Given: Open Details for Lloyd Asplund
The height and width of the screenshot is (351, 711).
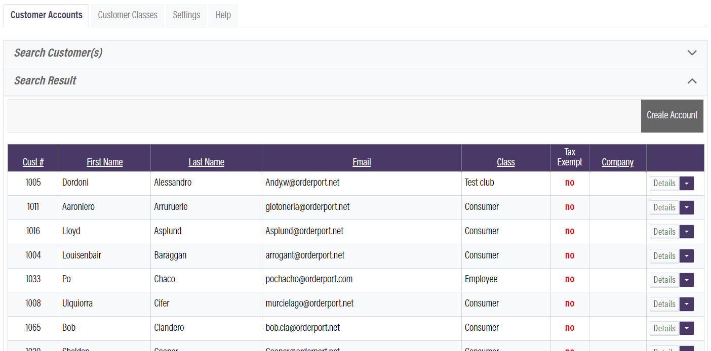Looking at the screenshot, I should click(x=664, y=232).
